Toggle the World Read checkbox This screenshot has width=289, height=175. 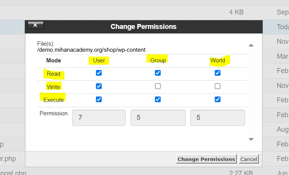pyautogui.click(x=217, y=73)
